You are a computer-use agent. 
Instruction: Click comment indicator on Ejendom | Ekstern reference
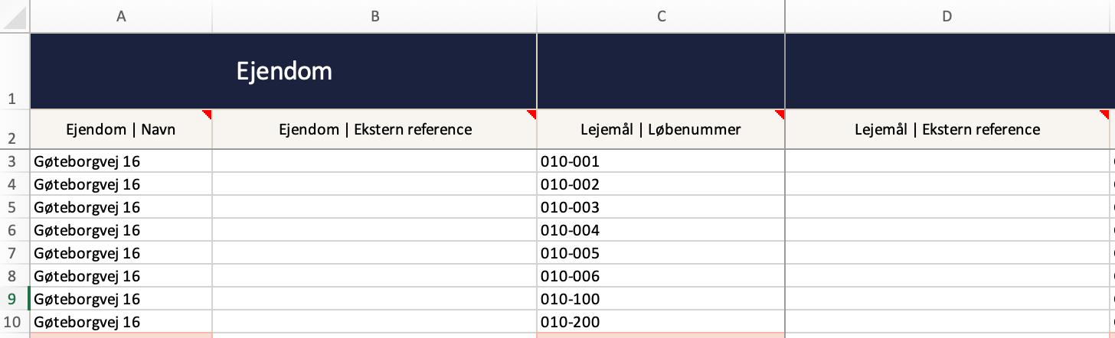pos(532,114)
